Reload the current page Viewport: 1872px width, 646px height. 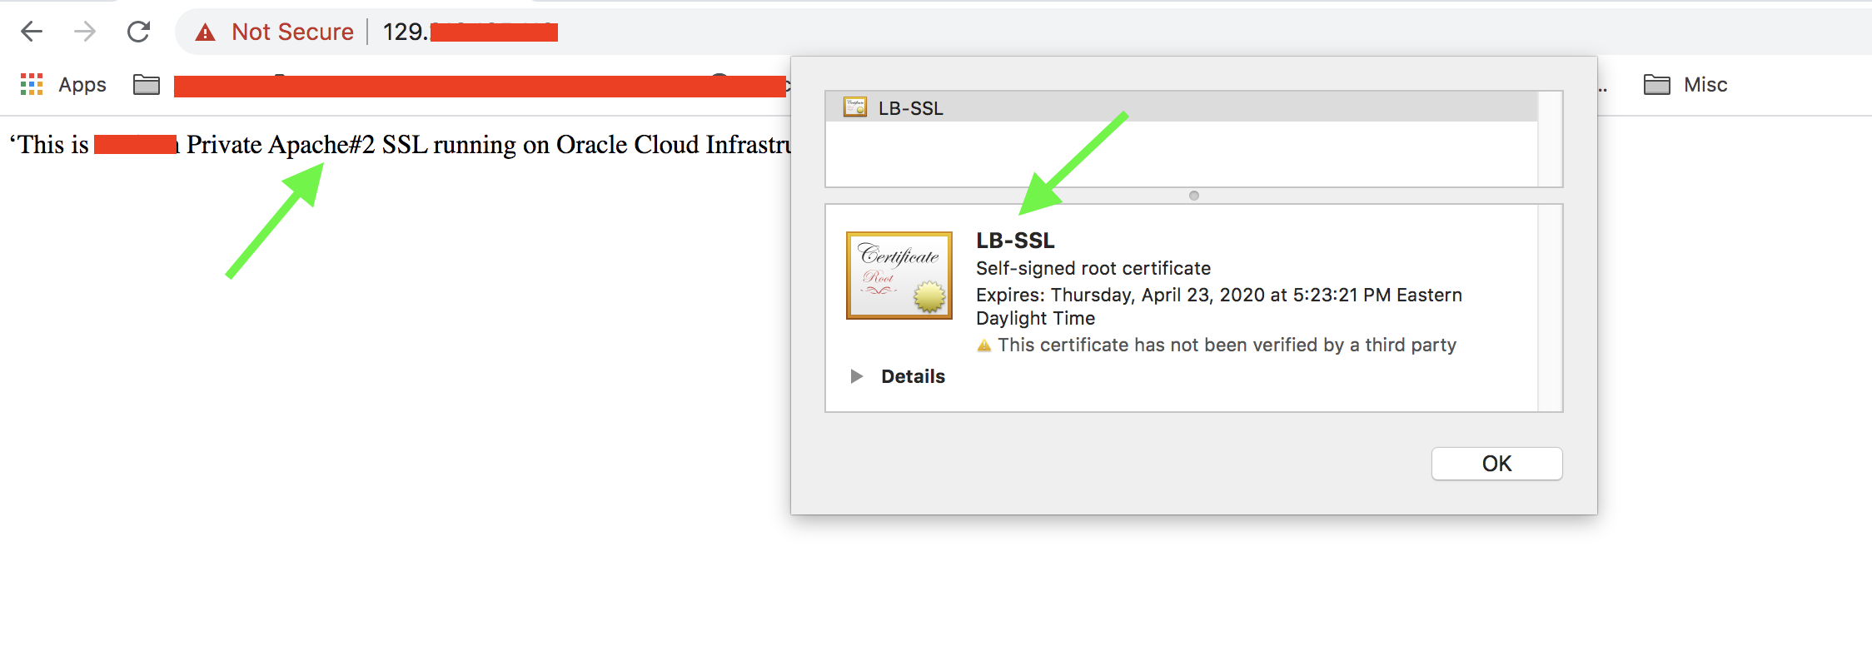point(138,32)
